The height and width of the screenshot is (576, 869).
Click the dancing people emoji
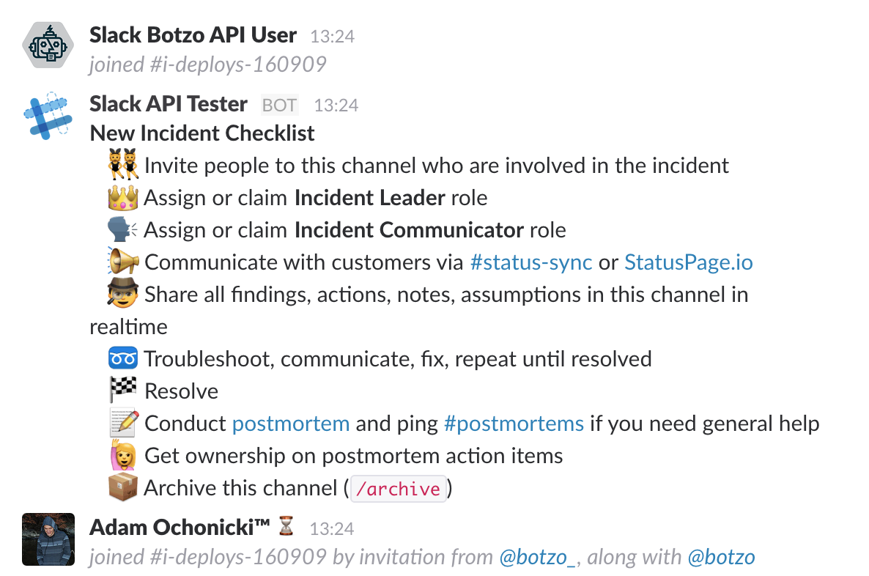point(123,165)
